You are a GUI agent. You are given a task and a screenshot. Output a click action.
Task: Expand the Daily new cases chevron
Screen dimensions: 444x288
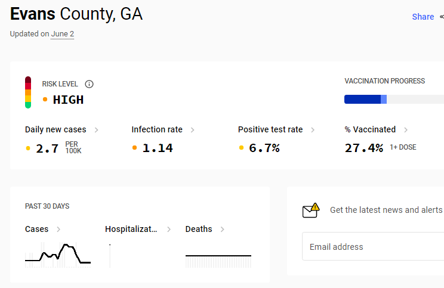[x=96, y=130]
